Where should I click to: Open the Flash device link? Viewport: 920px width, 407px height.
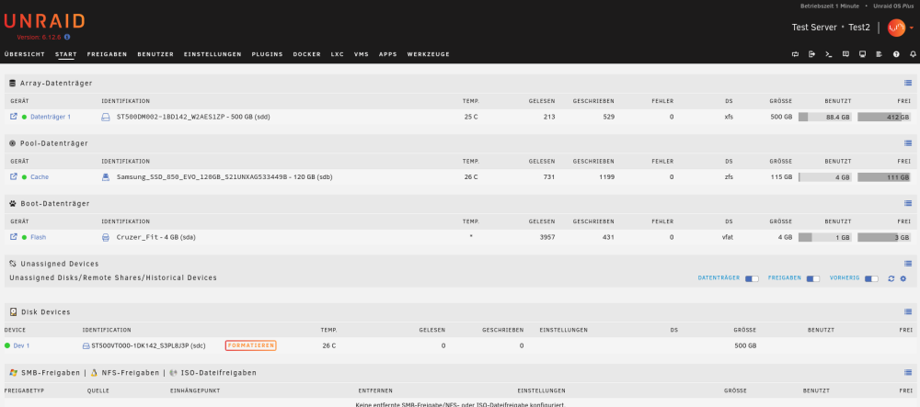(x=38, y=237)
